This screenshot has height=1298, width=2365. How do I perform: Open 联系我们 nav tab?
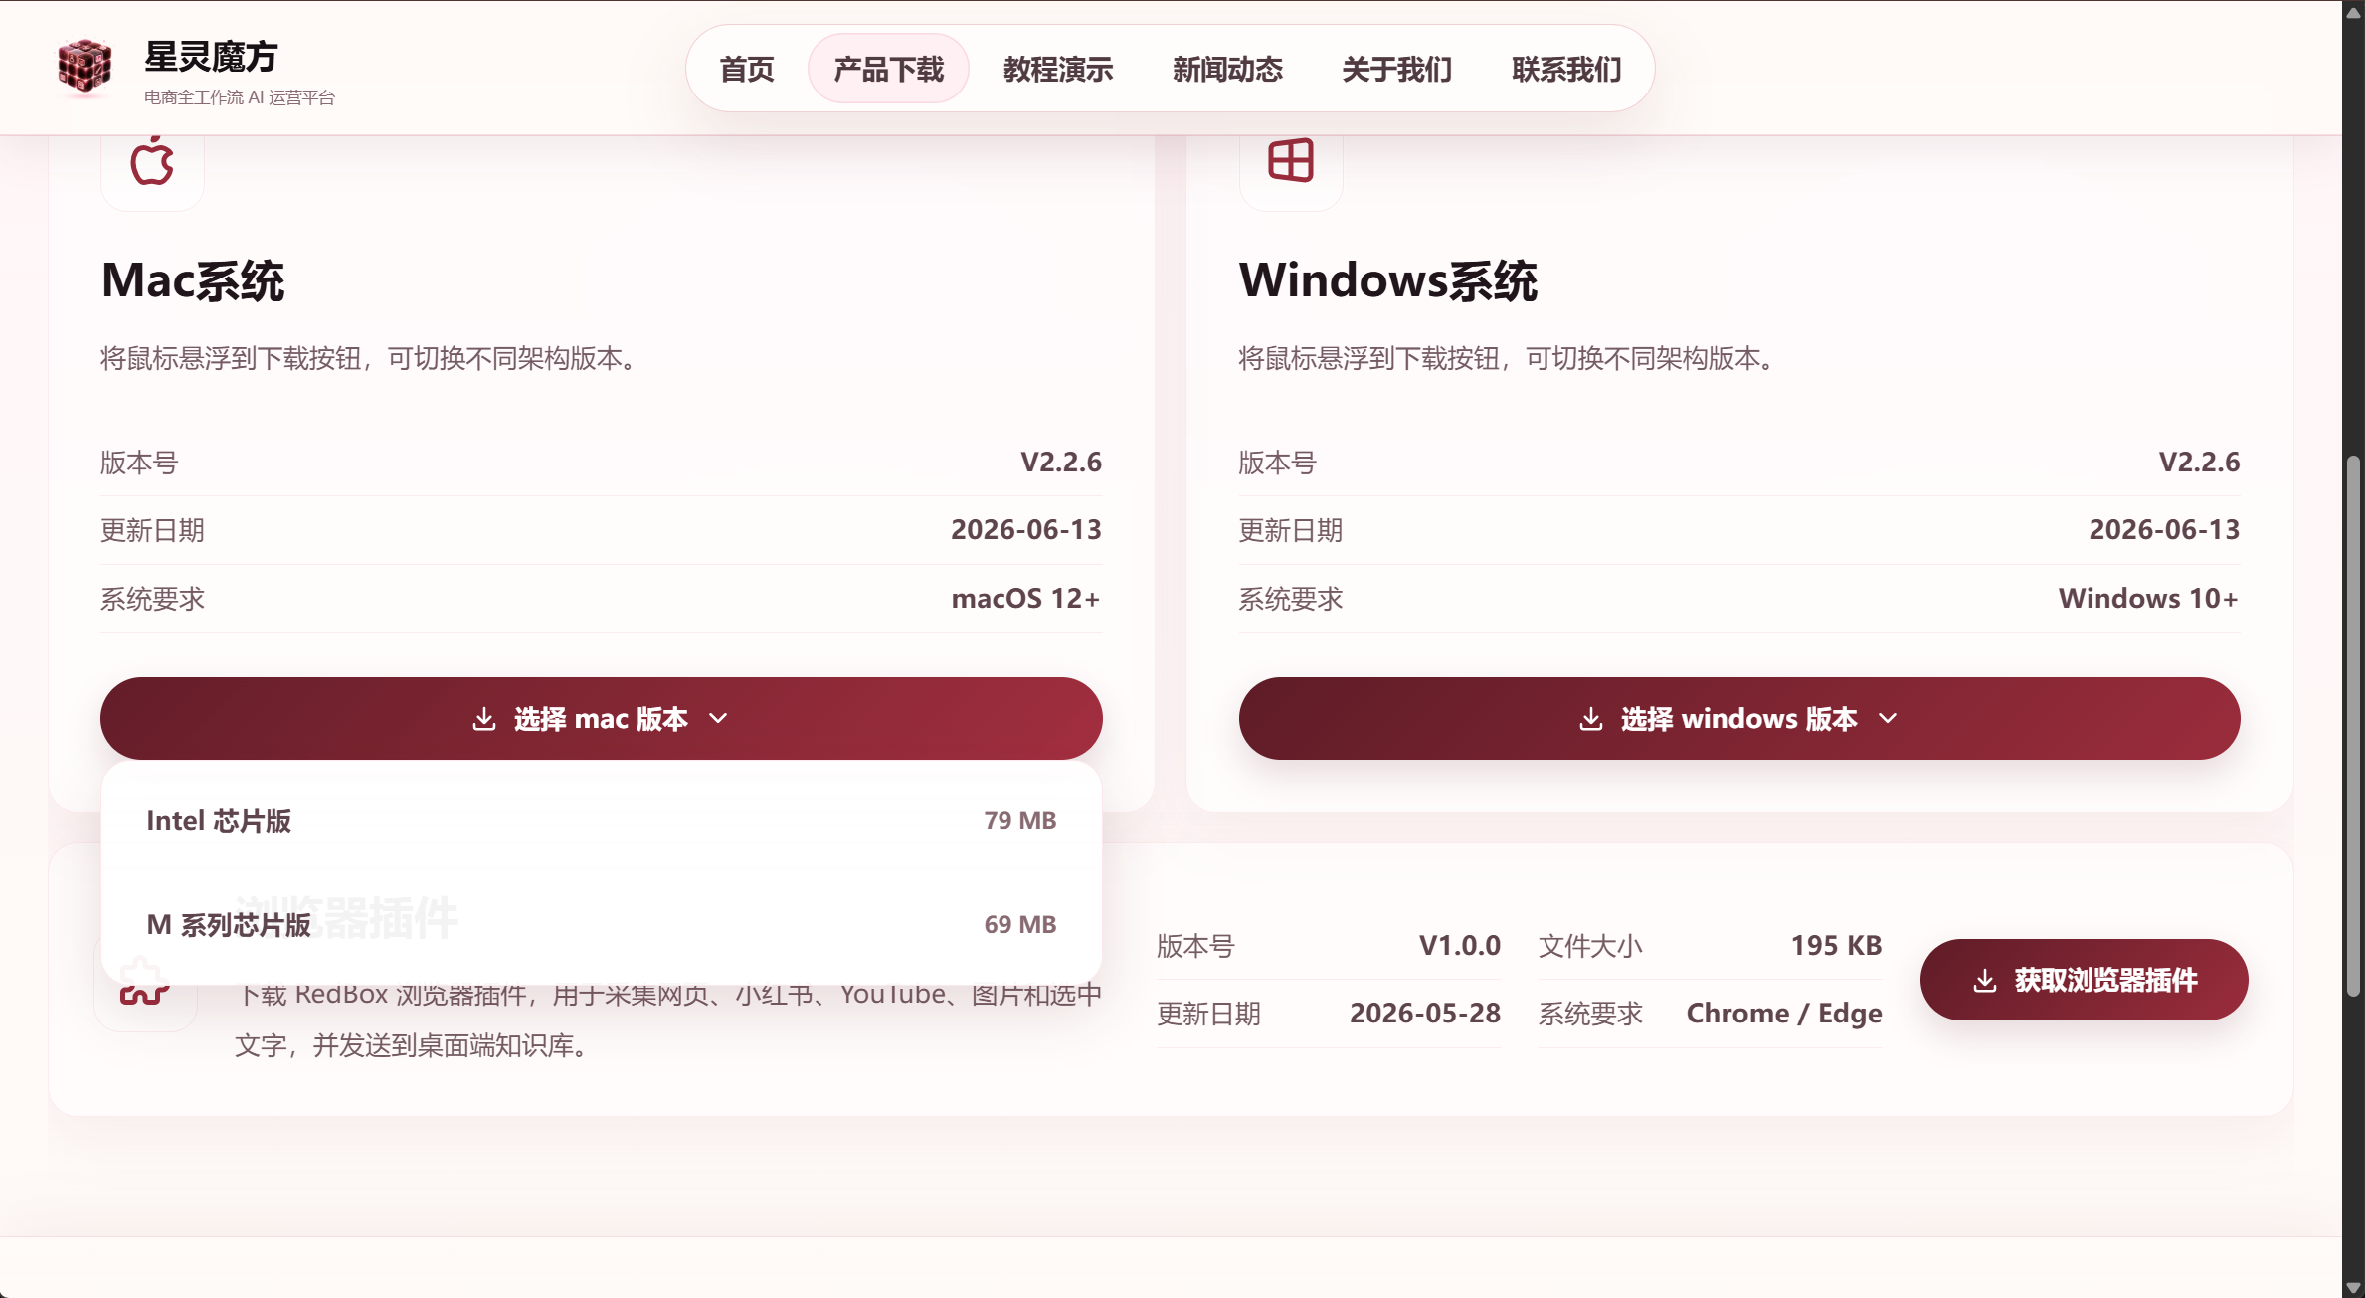click(x=1566, y=69)
